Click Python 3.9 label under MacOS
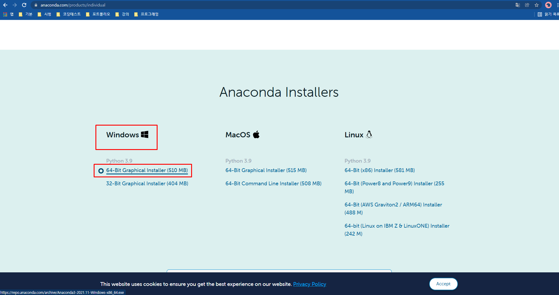 click(238, 161)
